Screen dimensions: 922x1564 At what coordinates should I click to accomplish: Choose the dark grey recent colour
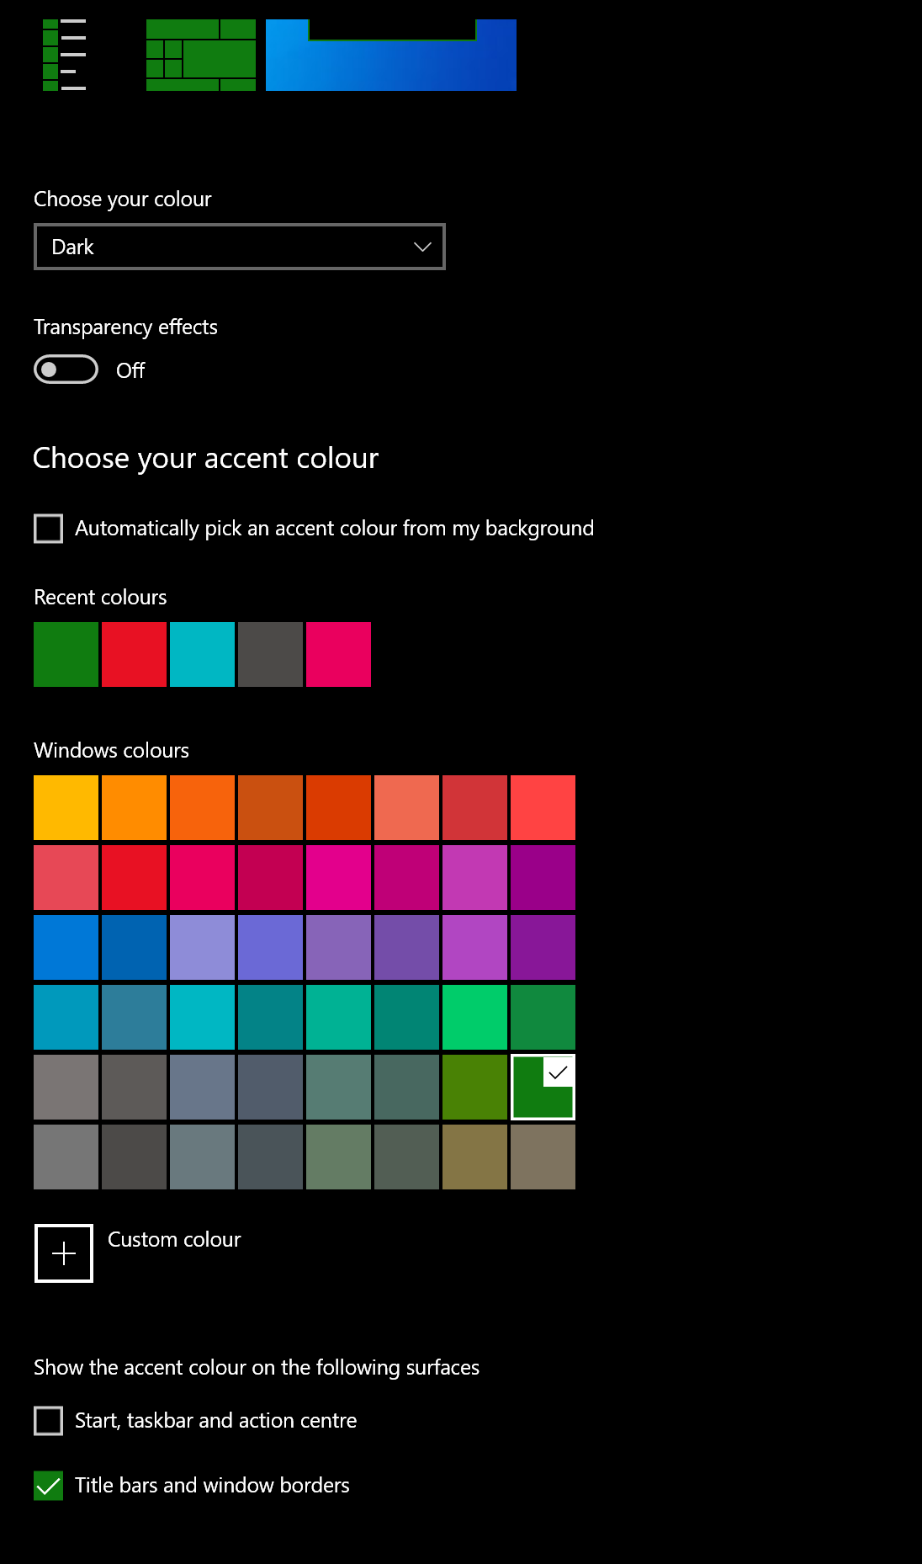(271, 655)
